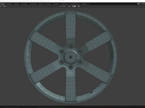Open the Texture Paint workspace tab

33,4
